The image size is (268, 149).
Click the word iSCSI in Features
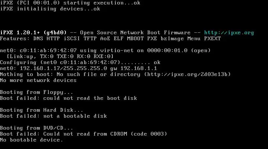click(72, 38)
